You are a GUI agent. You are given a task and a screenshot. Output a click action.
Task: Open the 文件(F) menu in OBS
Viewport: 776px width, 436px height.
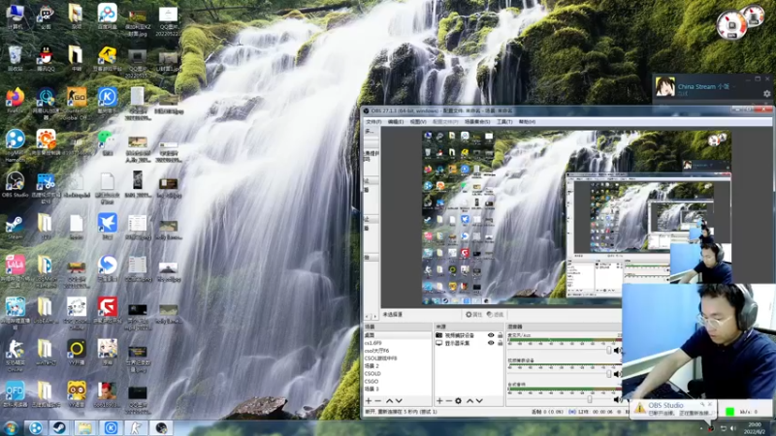373,122
